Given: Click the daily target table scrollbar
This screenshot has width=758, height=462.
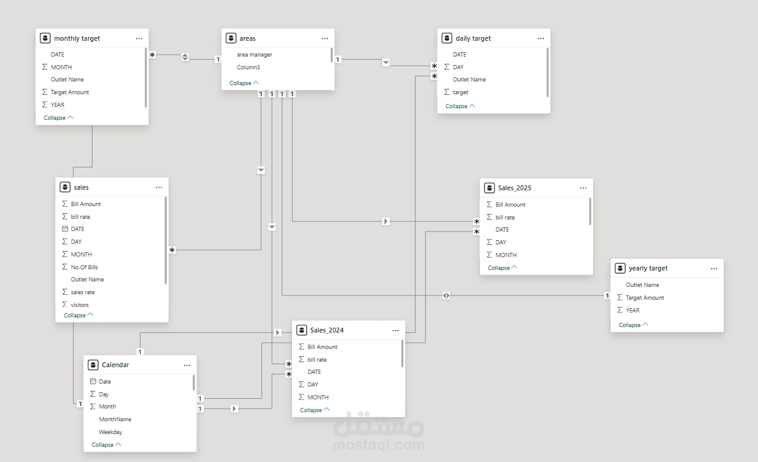Looking at the screenshot, I should (548, 72).
